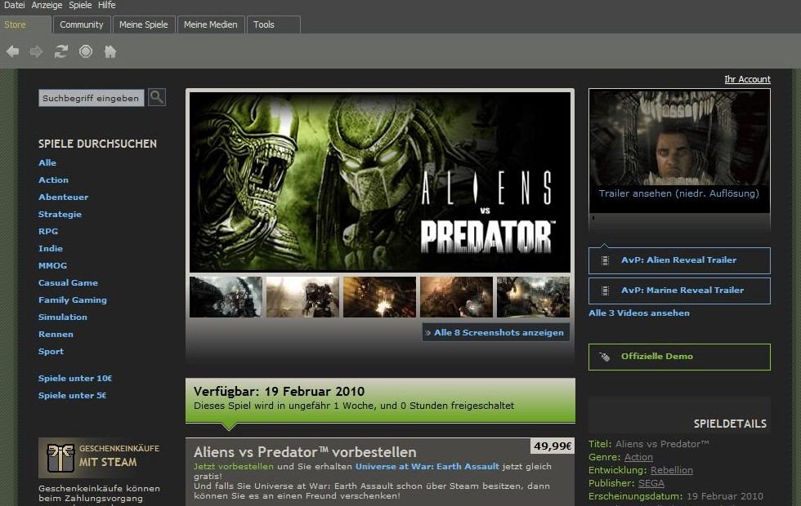
Task: Open Spiele unter 10€ list
Action: coord(74,379)
